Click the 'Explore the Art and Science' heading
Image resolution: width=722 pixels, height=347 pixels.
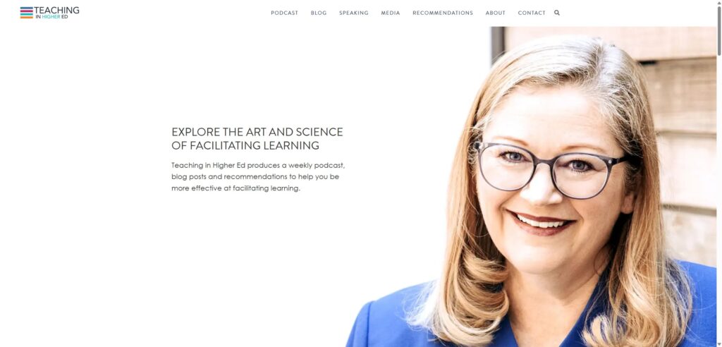pos(257,139)
